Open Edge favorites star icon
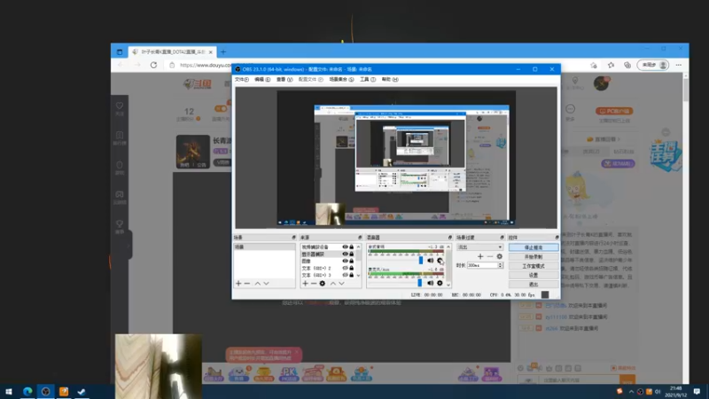Viewport: 709px width, 399px height. 611,65
